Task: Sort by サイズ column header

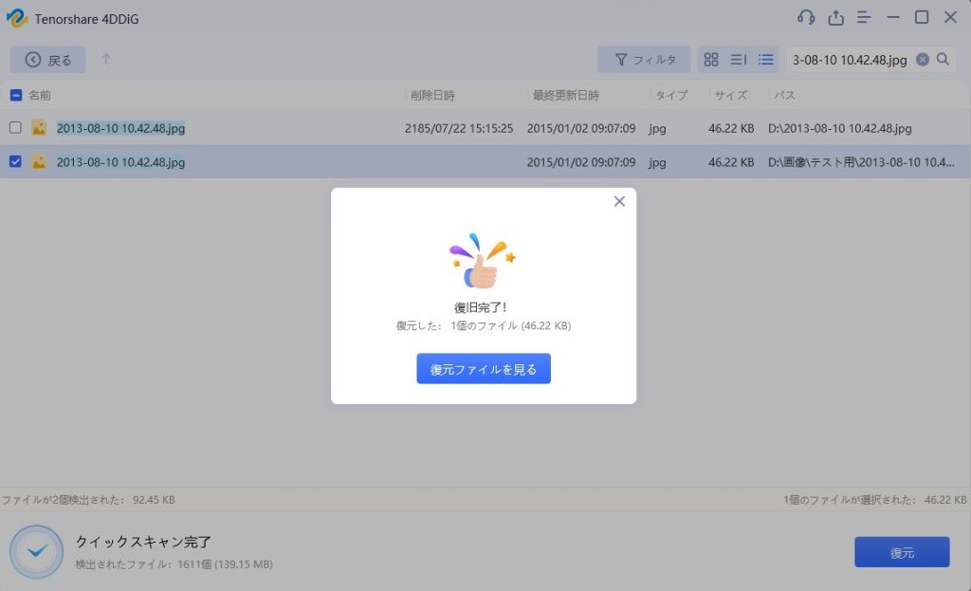Action: point(730,96)
